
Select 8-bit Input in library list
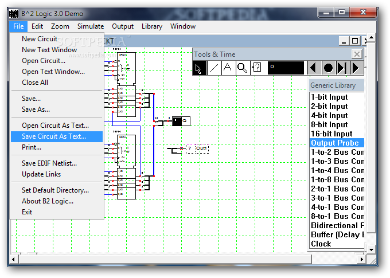coord(337,124)
